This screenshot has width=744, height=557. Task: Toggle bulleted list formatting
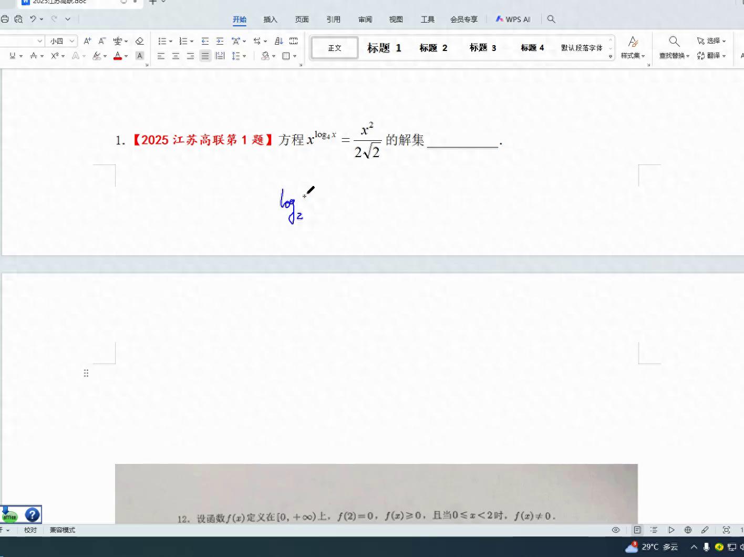coord(163,40)
